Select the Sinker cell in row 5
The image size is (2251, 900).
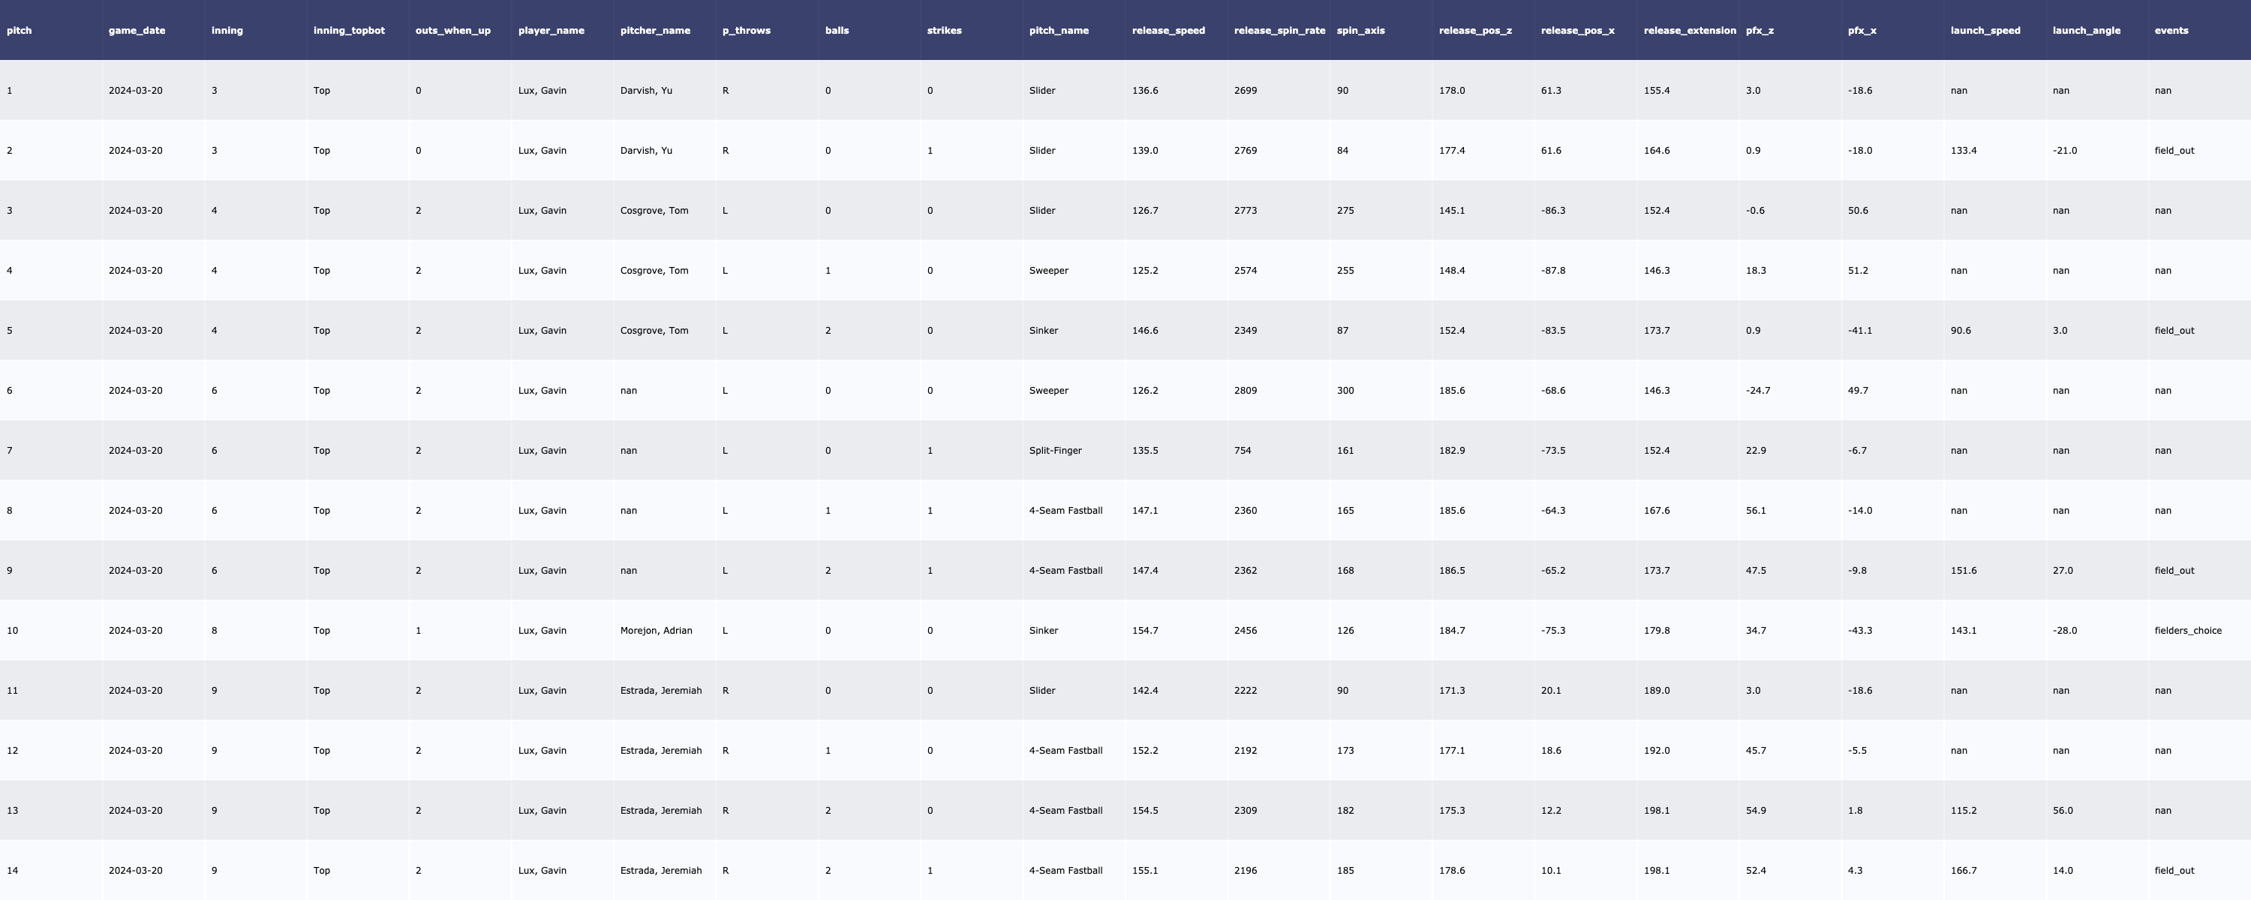(x=1044, y=331)
